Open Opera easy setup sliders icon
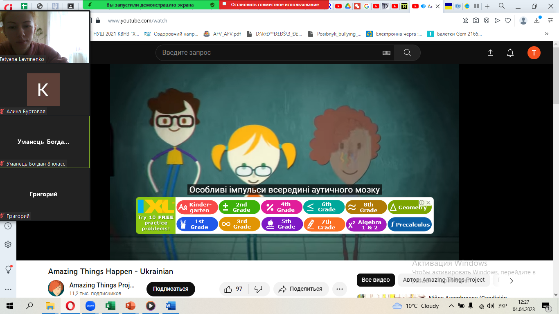 click(550, 20)
